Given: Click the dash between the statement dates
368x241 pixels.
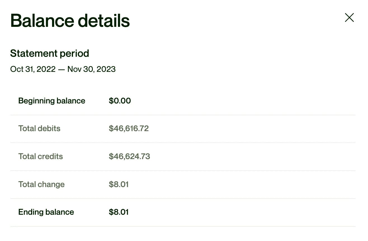Looking at the screenshot, I should pos(62,69).
